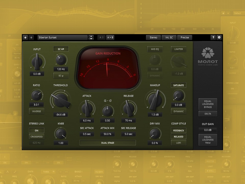245x184 pixels.
Task: Click the 0.0 dB input value field
Action: coord(37,74)
